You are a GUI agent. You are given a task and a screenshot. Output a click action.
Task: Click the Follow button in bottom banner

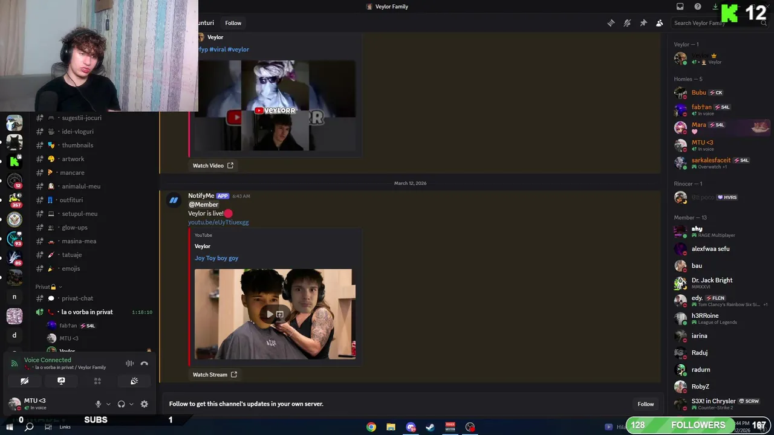pyautogui.click(x=645, y=404)
